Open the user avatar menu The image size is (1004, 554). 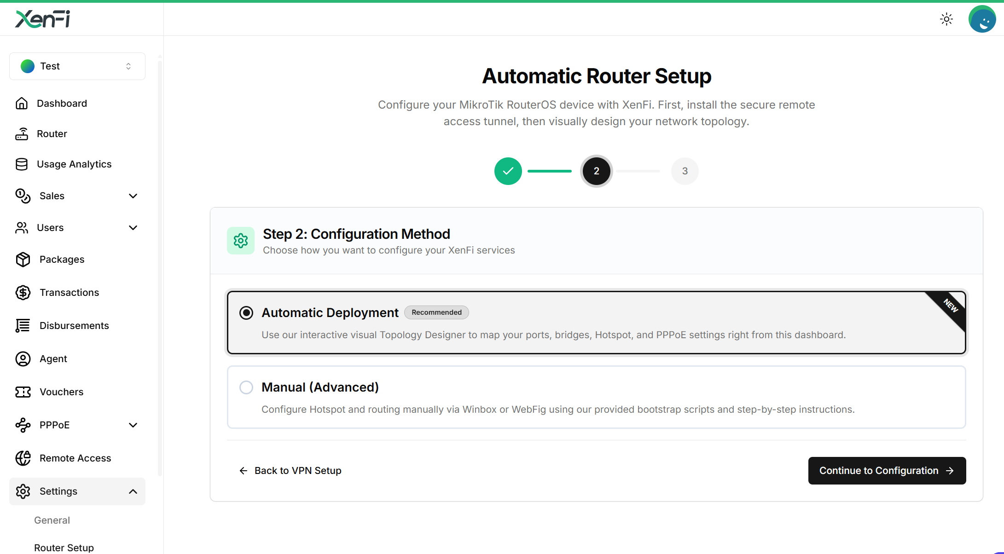pos(982,19)
